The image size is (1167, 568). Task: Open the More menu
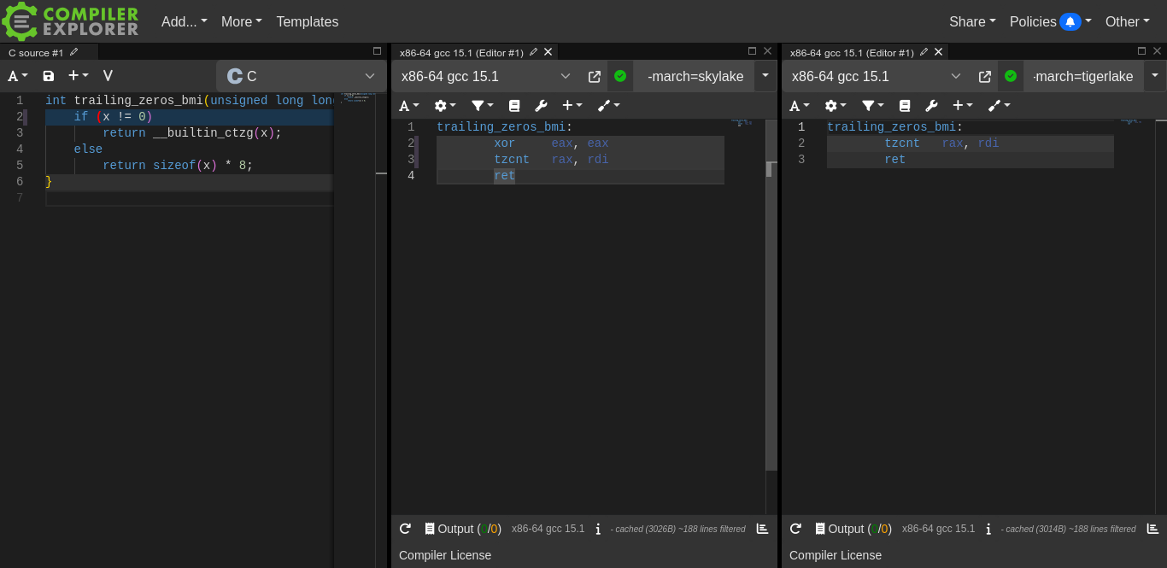[241, 21]
